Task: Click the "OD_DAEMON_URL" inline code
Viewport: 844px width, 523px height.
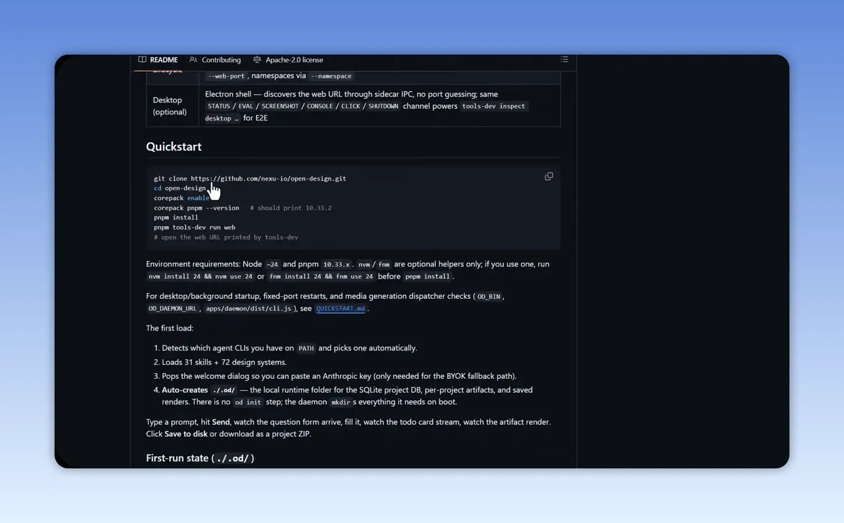Action: pos(172,309)
